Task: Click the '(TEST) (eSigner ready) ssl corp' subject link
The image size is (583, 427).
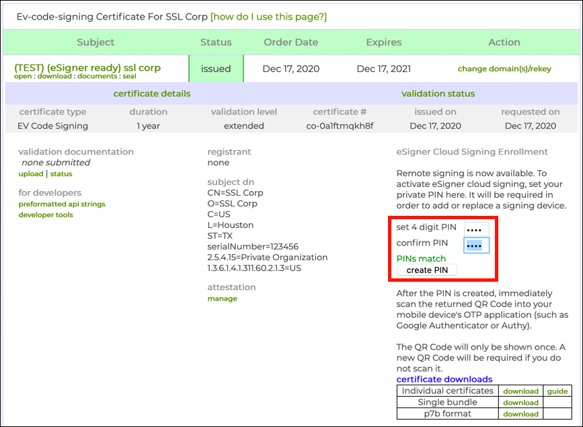Action: (87, 68)
